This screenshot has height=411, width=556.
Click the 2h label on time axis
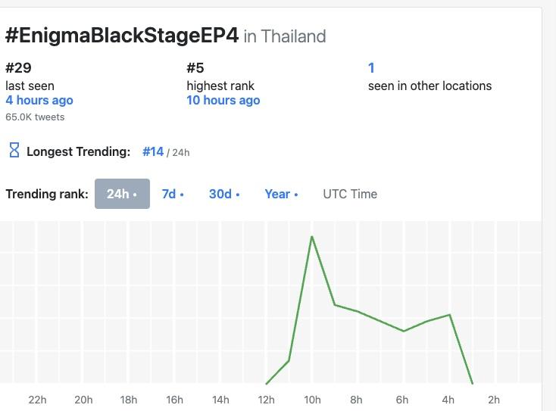[x=494, y=400]
